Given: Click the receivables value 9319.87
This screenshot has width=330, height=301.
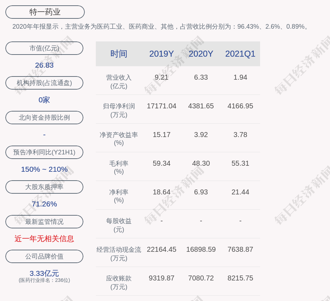Looking at the screenshot, I should [x=162, y=278].
